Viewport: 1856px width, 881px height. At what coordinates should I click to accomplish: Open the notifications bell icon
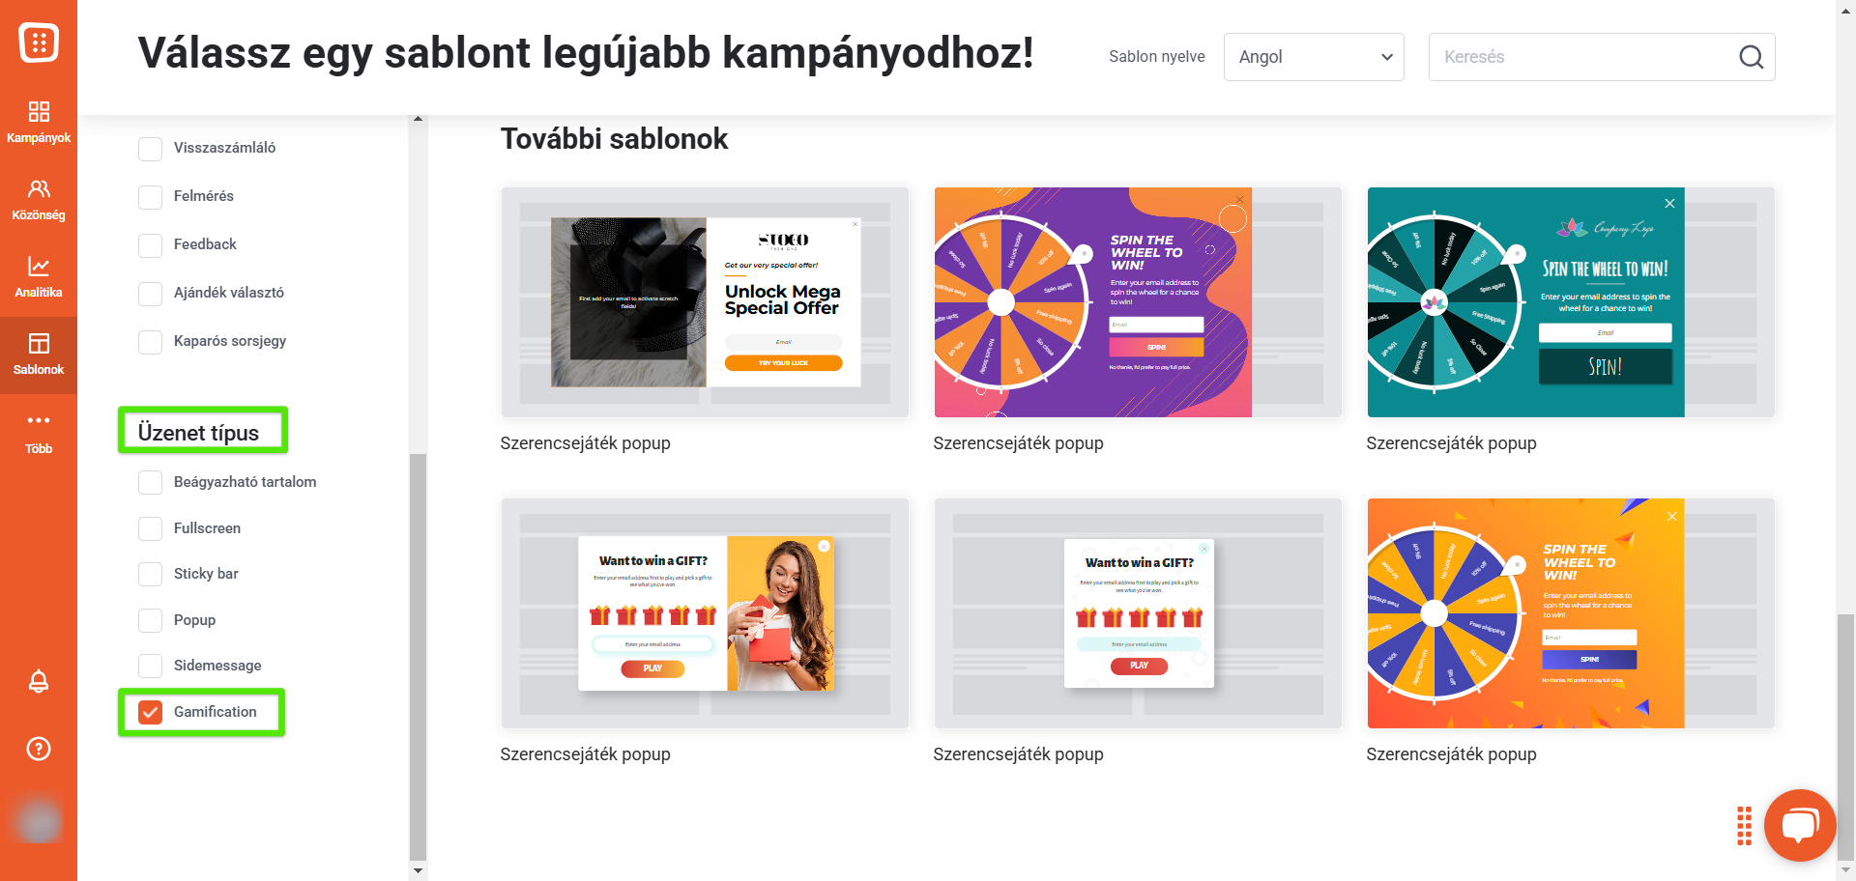tap(39, 681)
